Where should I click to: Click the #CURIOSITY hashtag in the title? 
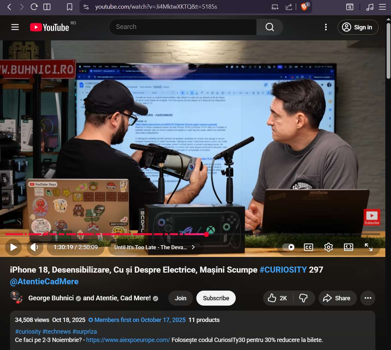point(283,270)
